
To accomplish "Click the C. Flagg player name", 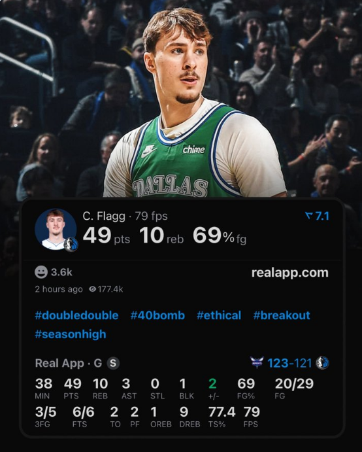I will [x=104, y=216].
